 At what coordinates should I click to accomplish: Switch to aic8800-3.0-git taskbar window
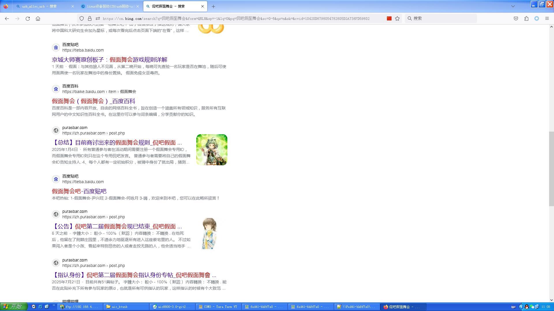[x=173, y=307]
